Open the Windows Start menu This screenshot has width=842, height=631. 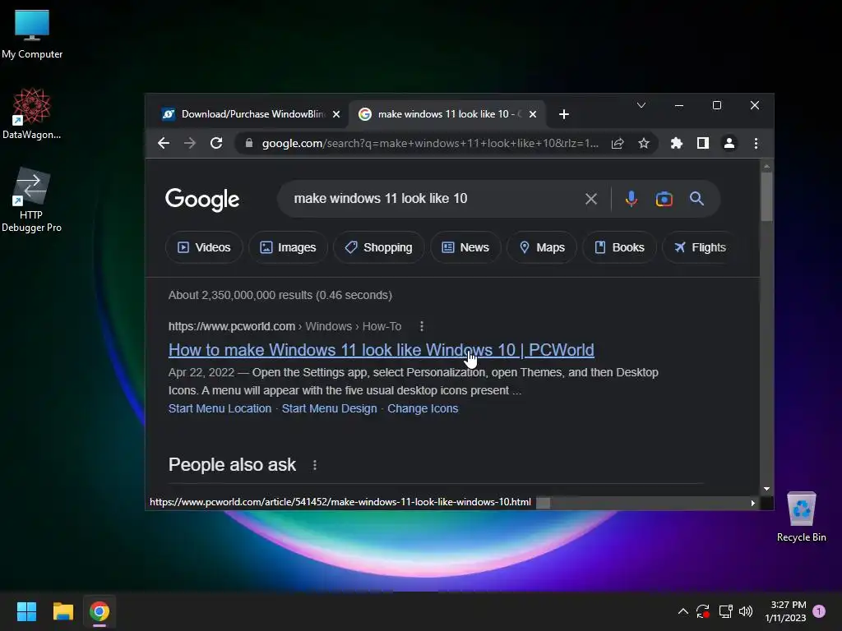26,611
